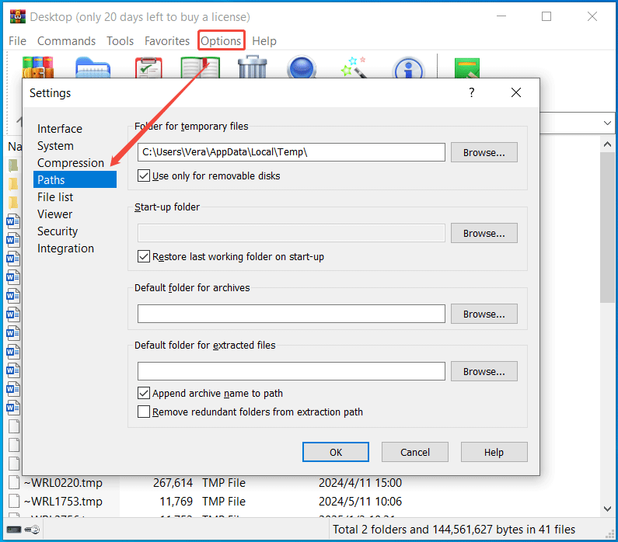Open the File menu
The height and width of the screenshot is (542, 618).
point(17,41)
